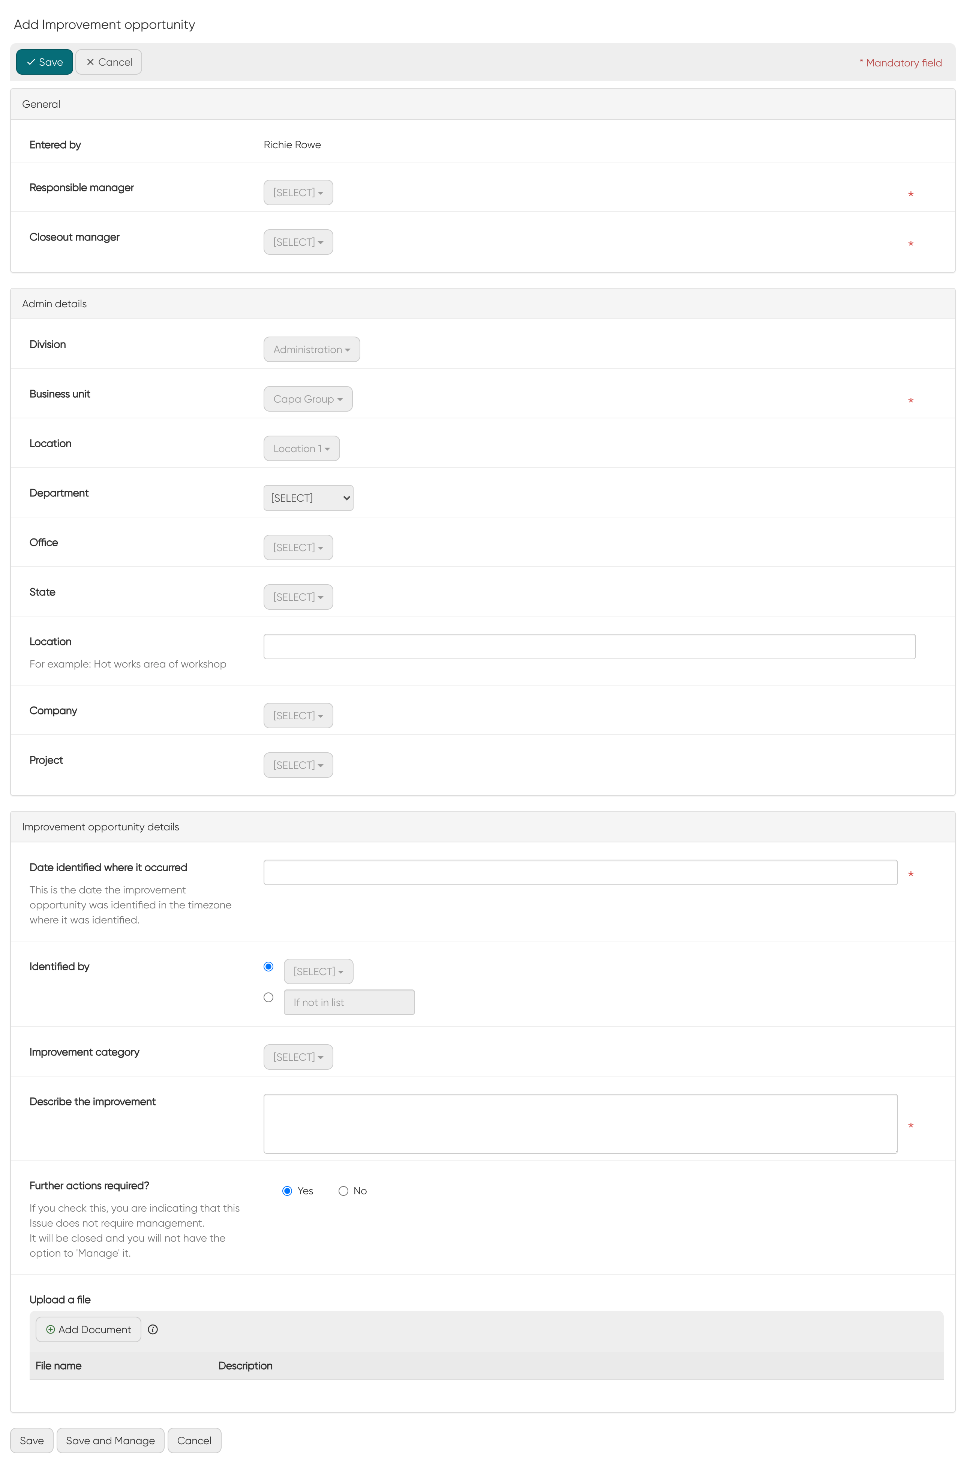Open the Responsible manager dropdown
The width and height of the screenshot is (967, 1469).
click(298, 192)
